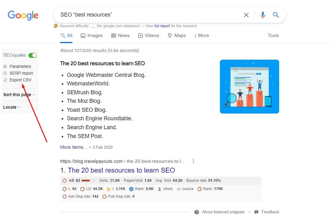The image size is (332, 224).
Task: Open The 20 best resources result title
Action: click(x=121, y=170)
